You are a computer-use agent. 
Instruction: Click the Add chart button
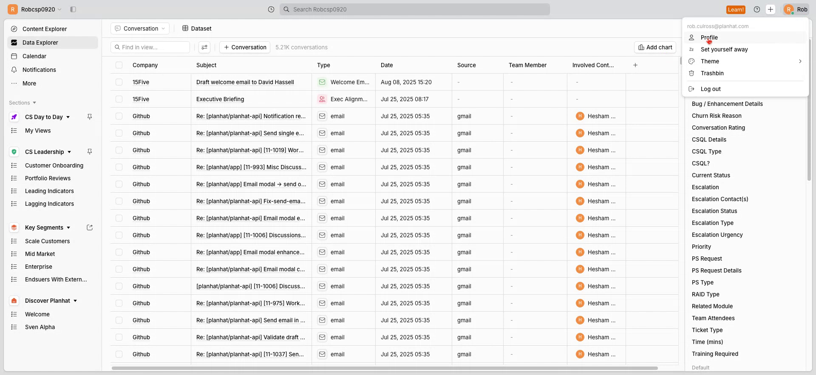point(655,47)
